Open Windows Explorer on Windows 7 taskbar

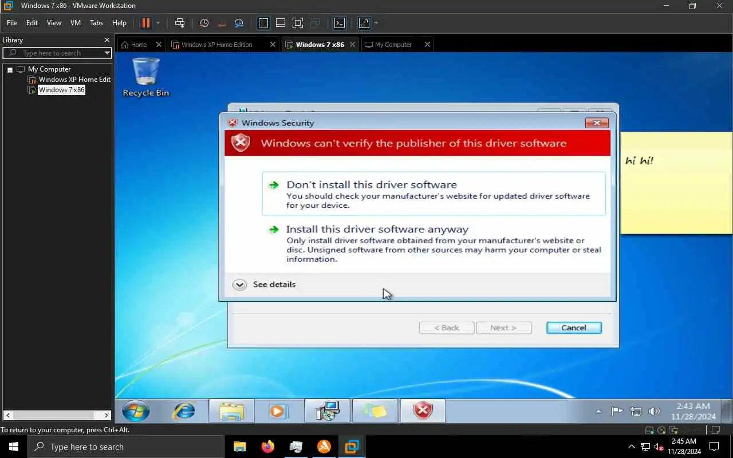231,411
